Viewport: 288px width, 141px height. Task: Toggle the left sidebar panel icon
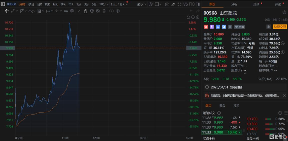pos(3,4)
